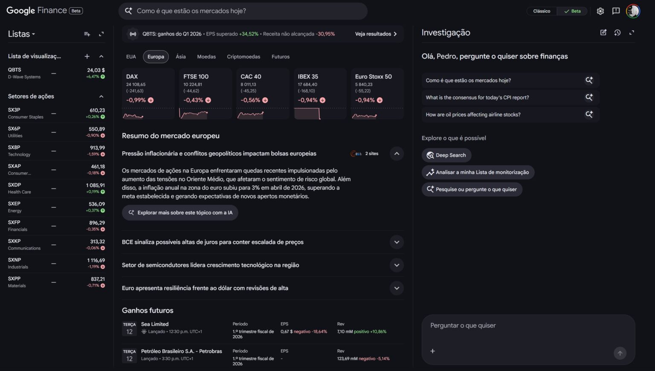This screenshot has height=371, width=655.
Task: Expand the Listas panel to fullscreen
Action: coord(101,34)
